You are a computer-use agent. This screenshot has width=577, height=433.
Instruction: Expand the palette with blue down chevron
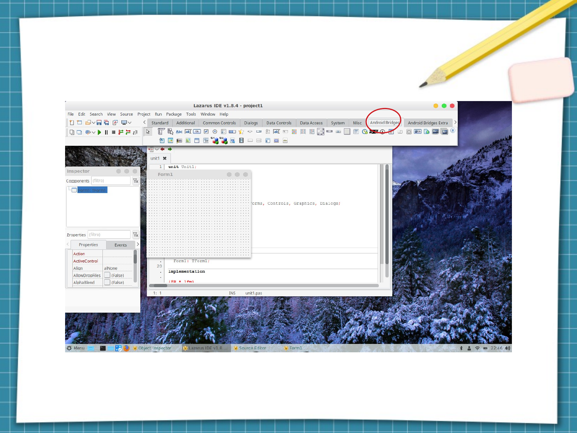pos(453,130)
